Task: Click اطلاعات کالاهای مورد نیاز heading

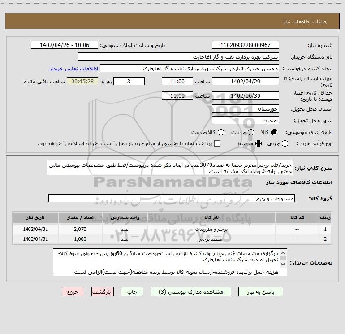Action: click(299, 182)
